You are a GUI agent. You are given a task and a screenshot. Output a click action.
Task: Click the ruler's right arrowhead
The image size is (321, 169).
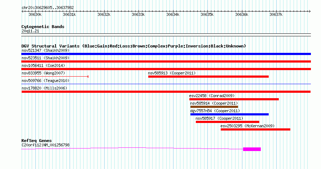tap(310, 12)
